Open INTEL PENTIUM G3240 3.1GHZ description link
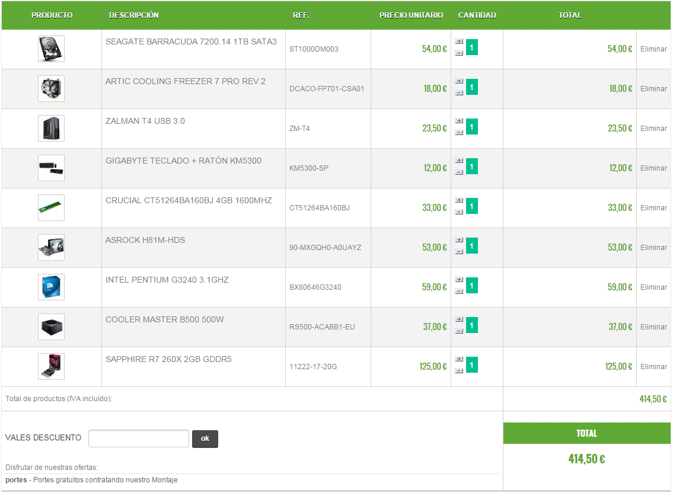 tap(167, 280)
